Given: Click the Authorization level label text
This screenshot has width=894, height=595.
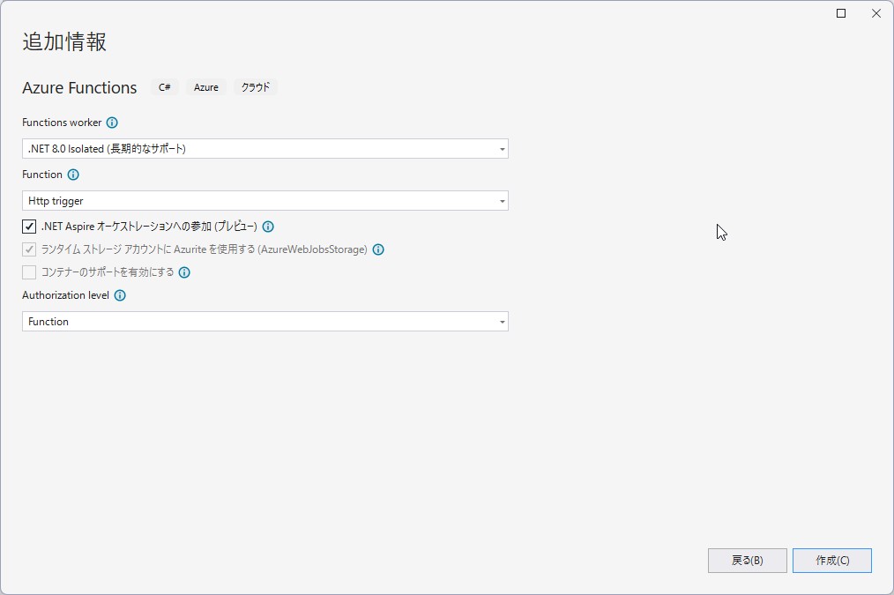Looking at the screenshot, I should [65, 295].
